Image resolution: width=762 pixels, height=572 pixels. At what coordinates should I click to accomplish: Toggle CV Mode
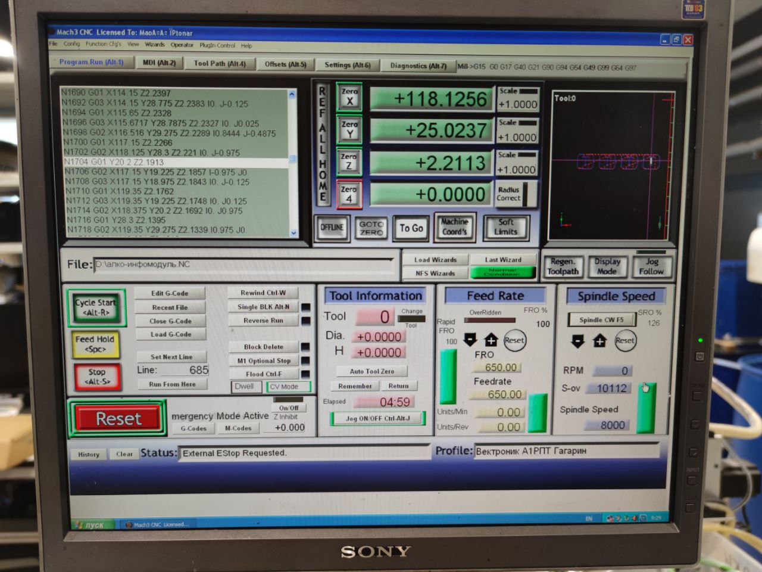tap(288, 387)
